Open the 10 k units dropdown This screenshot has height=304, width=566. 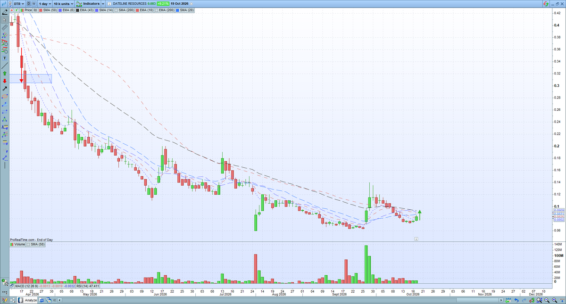pyautogui.click(x=64, y=4)
